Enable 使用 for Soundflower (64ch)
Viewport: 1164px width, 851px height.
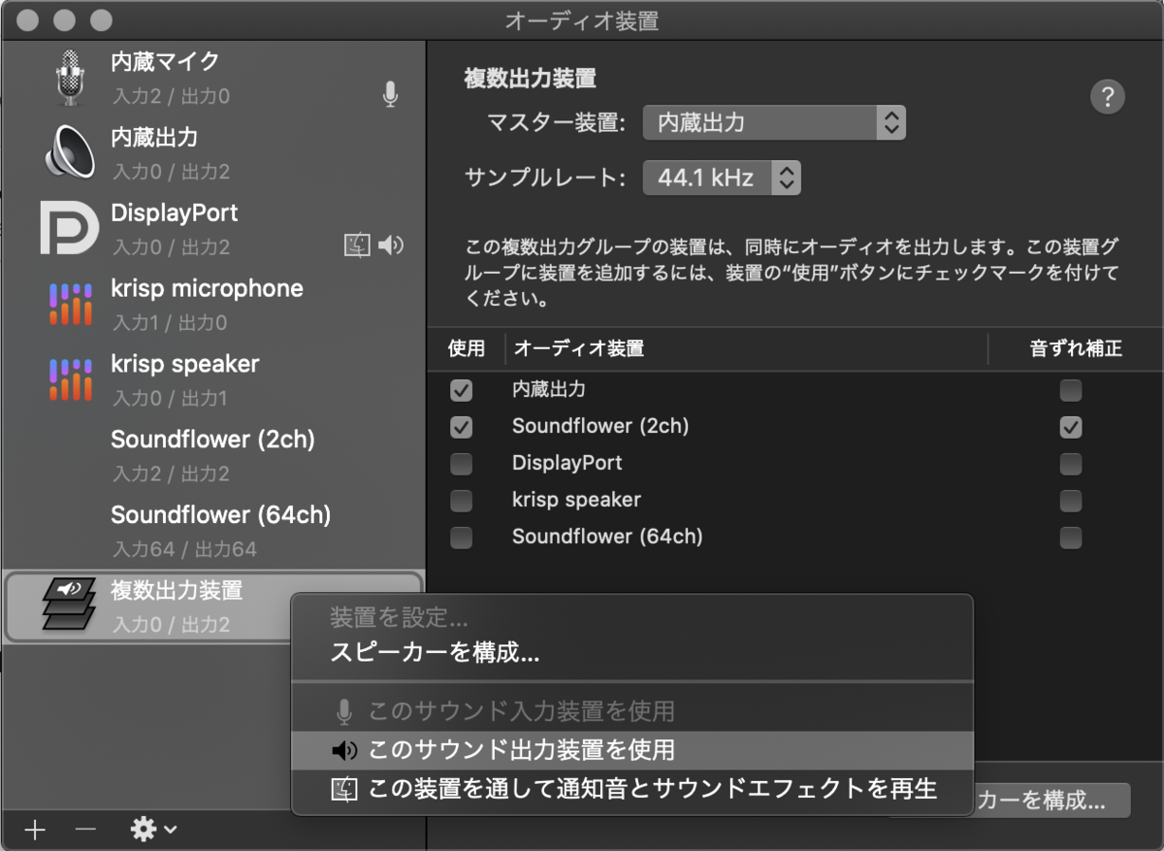pyautogui.click(x=462, y=538)
